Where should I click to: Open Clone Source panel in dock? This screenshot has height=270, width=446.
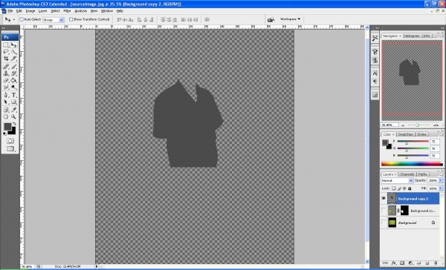[x=375, y=61]
